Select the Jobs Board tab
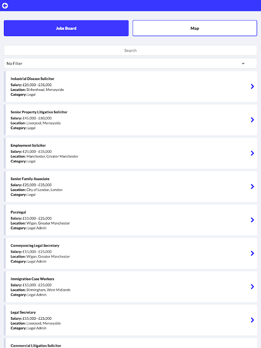Screen dimensions: 261x348 [x=66, y=28]
